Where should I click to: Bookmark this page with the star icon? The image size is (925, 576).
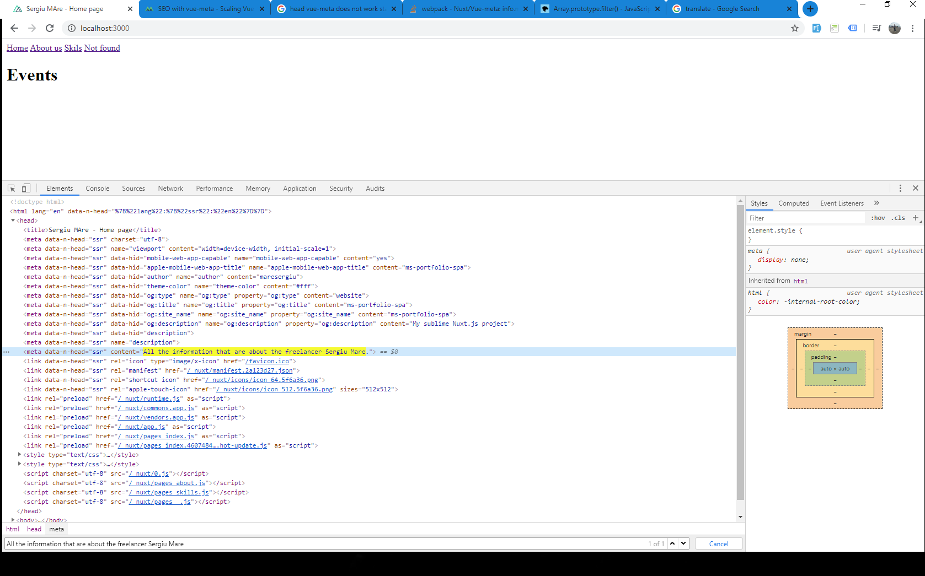tap(795, 28)
